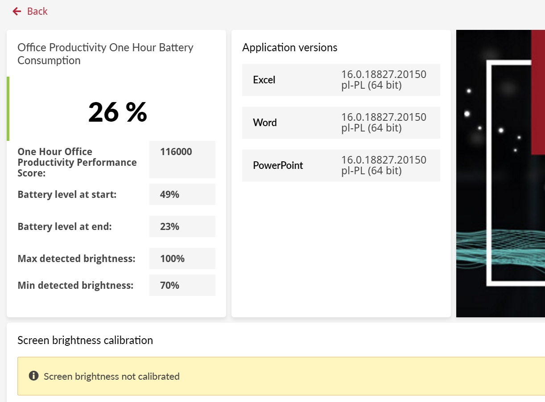Click the Excel application label
The width and height of the screenshot is (545, 402).
tap(264, 80)
